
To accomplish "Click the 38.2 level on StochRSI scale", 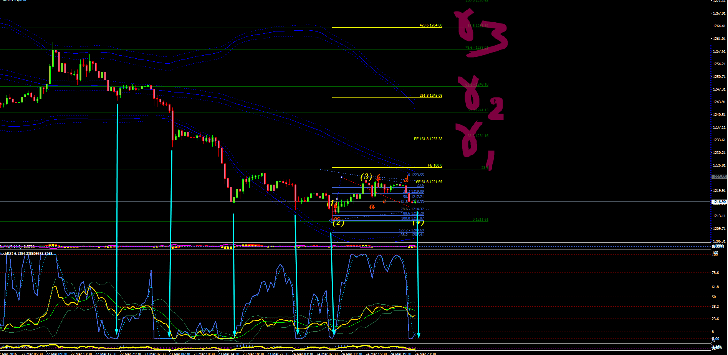I will click(x=715, y=307).
